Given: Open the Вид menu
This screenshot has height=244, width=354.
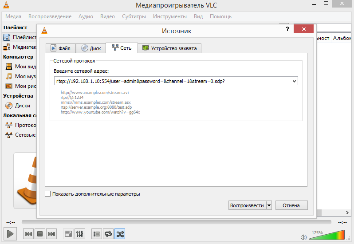Looking at the screenshot, I should (198, 16).
